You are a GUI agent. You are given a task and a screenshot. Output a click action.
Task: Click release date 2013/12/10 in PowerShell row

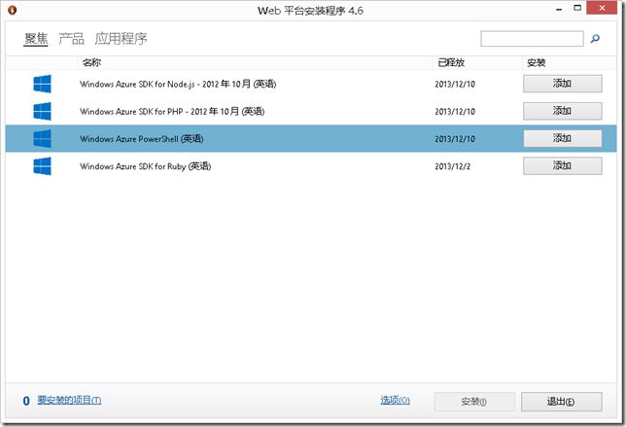pos(455,139)
